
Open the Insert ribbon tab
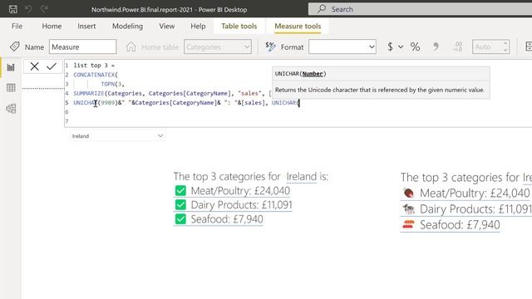tap(86, 26)
